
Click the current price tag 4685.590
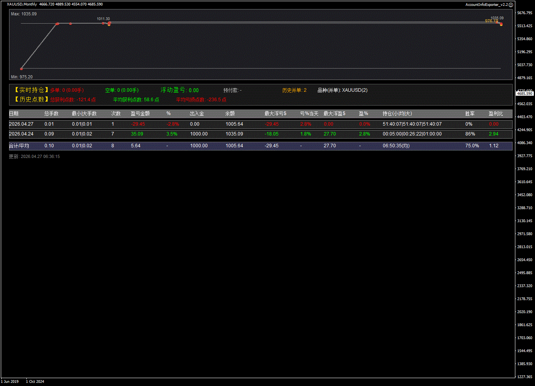[524, 94]
